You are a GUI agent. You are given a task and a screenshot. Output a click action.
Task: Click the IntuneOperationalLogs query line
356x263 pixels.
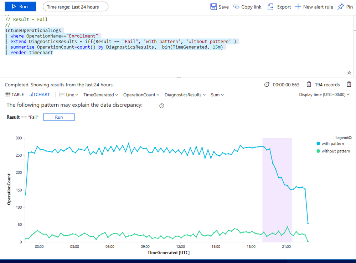(33, 30)
